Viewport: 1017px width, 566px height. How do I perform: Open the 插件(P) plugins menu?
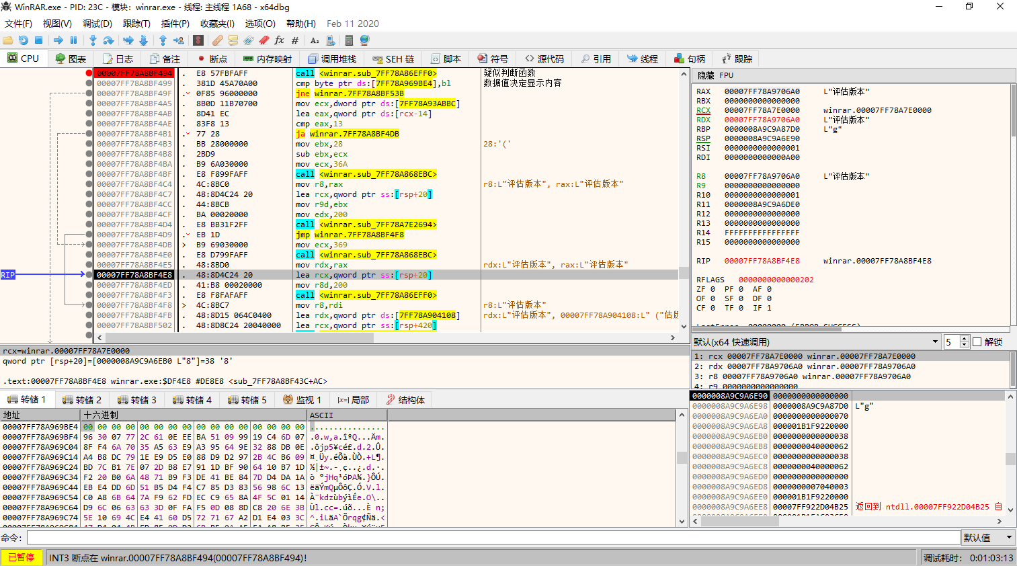(x=175, y=24)
